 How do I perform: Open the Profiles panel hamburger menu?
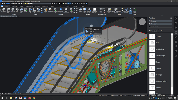pos(171,18)
